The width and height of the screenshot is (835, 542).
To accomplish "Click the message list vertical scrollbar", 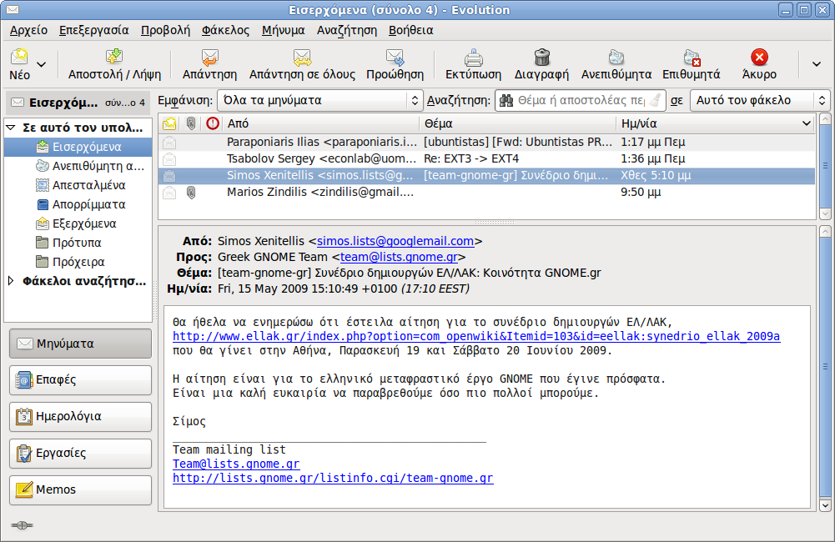I will click(x=825, y=166).
